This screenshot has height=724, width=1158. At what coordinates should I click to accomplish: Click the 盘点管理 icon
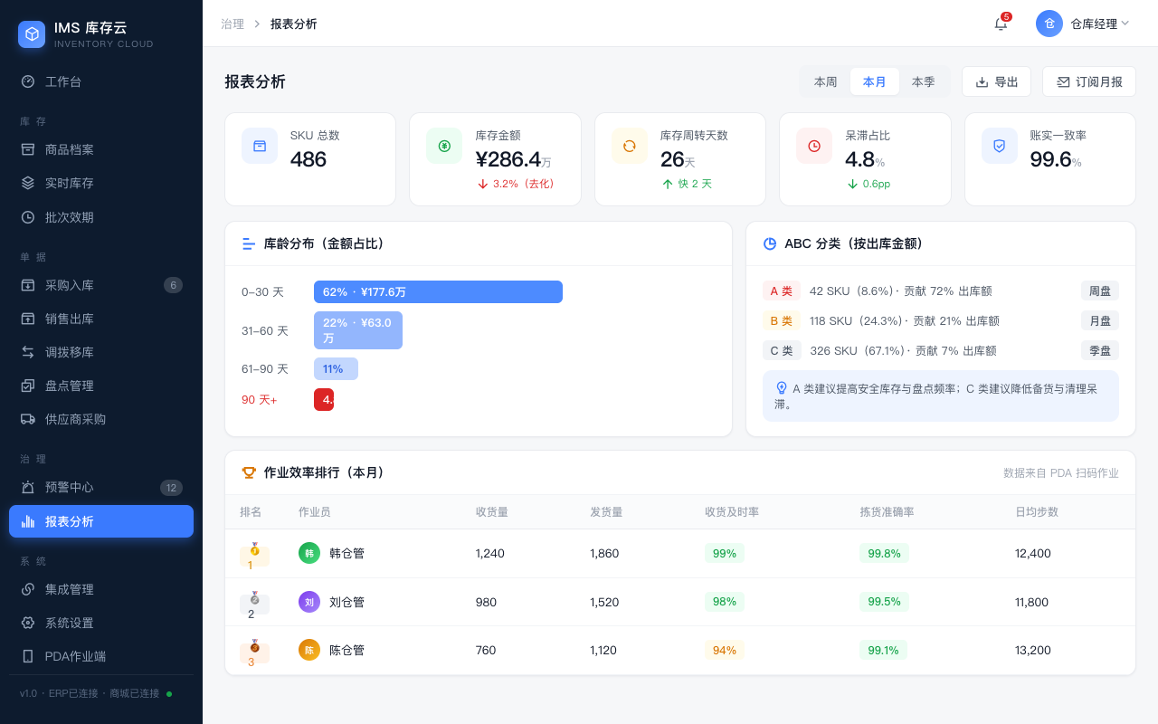pos(28,386)
